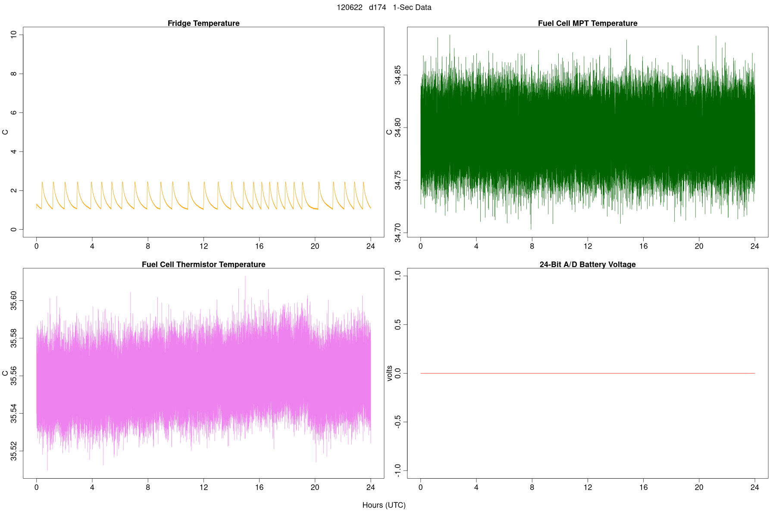776x517 pixels.
Task: Click the "volts" y-axis label
Action: (x=390, y=373)
